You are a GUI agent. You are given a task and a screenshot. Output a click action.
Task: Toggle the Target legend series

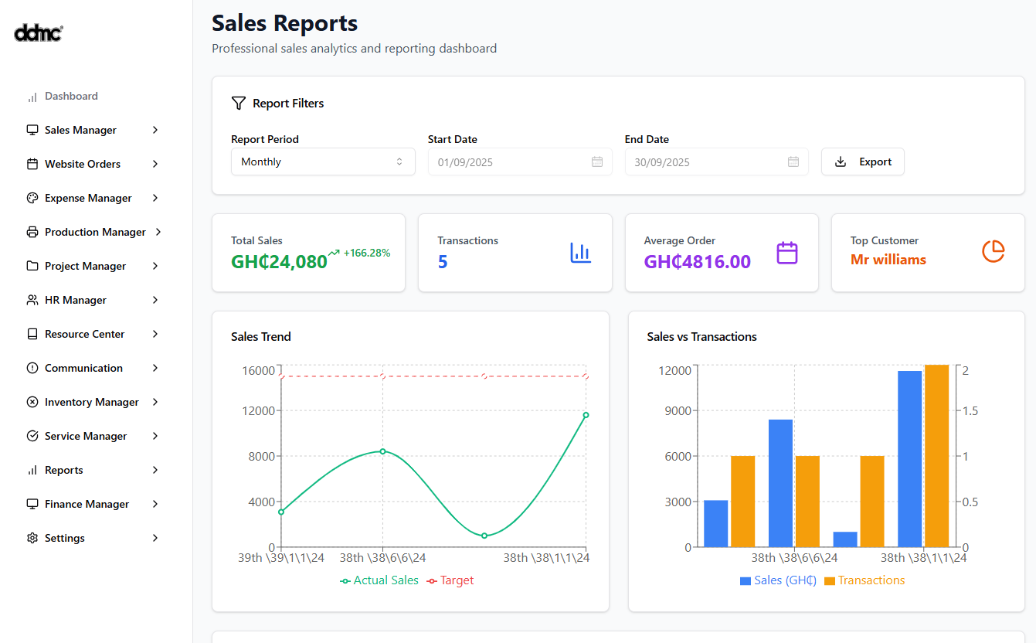[x=450, y=580]
